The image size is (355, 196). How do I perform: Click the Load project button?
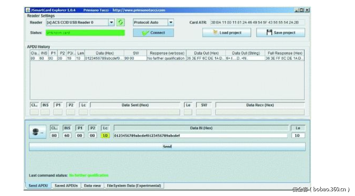(227, 33)
